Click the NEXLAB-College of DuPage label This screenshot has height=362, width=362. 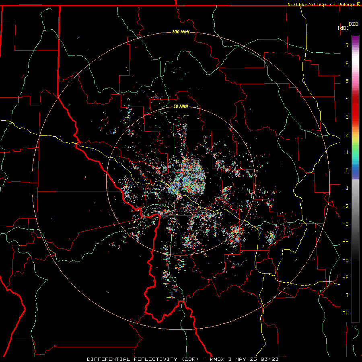pos(321,4)
